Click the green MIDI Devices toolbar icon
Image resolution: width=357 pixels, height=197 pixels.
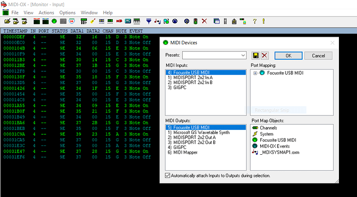[54, 21]
